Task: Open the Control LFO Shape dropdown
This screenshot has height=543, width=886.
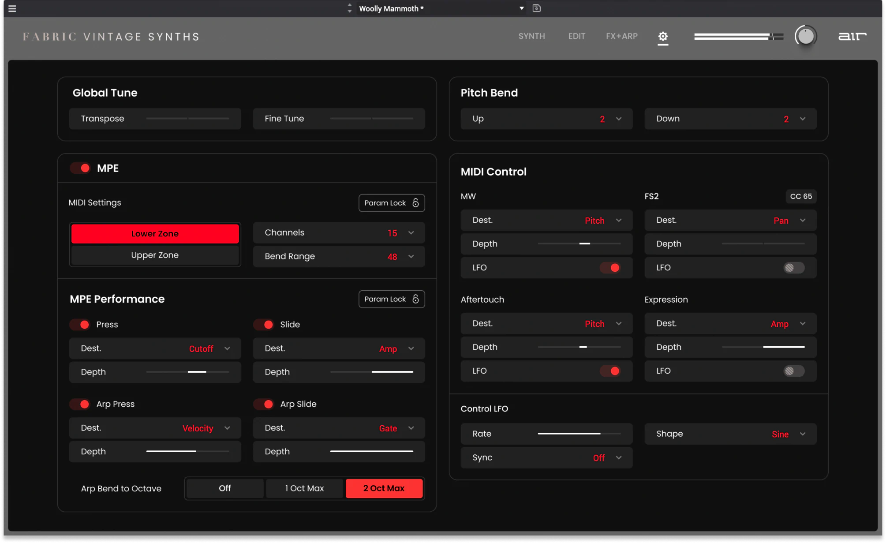Action: 803,434
